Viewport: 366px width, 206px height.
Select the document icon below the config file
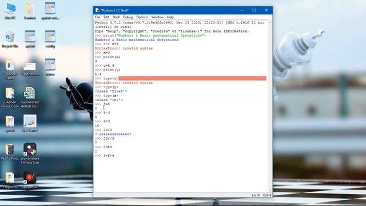point(50,68)
